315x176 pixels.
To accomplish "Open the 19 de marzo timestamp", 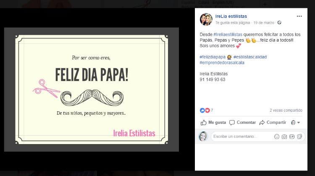I will coord(264,23).
